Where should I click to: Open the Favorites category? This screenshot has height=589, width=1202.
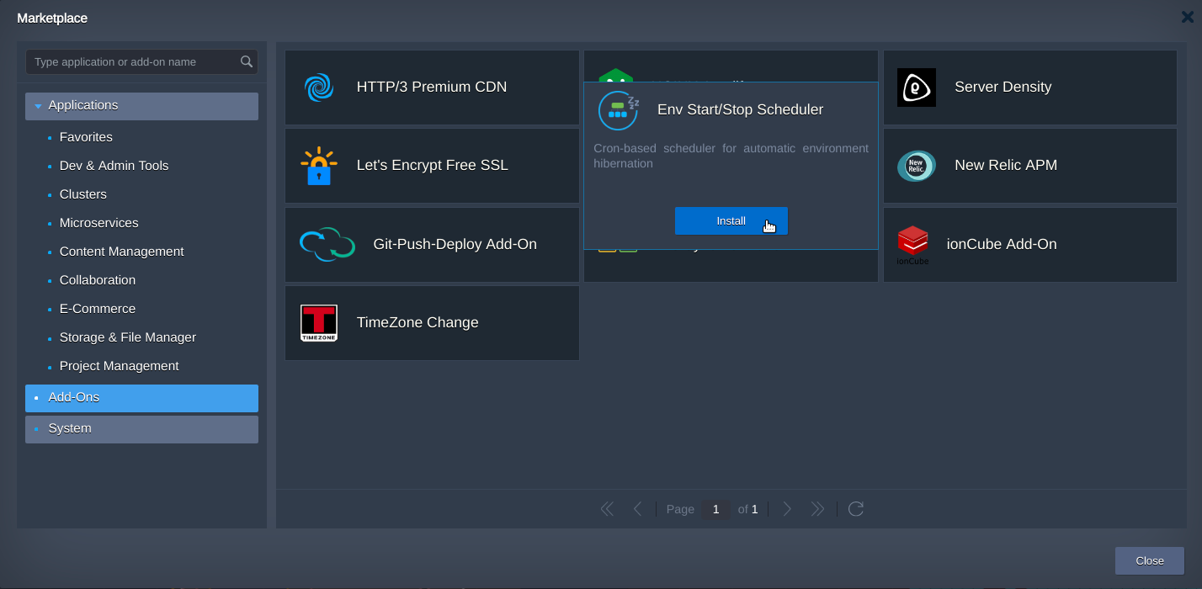coord(86,137)
